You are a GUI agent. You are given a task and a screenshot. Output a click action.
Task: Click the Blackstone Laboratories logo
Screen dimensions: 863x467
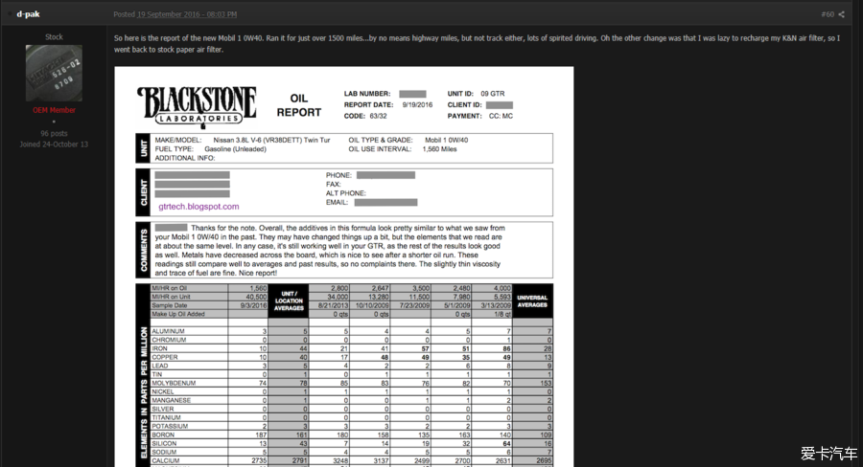(x=197, y=106)
